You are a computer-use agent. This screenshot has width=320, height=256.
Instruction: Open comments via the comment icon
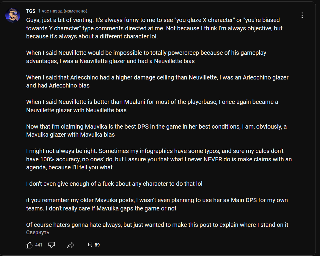[x=90, y=245]
